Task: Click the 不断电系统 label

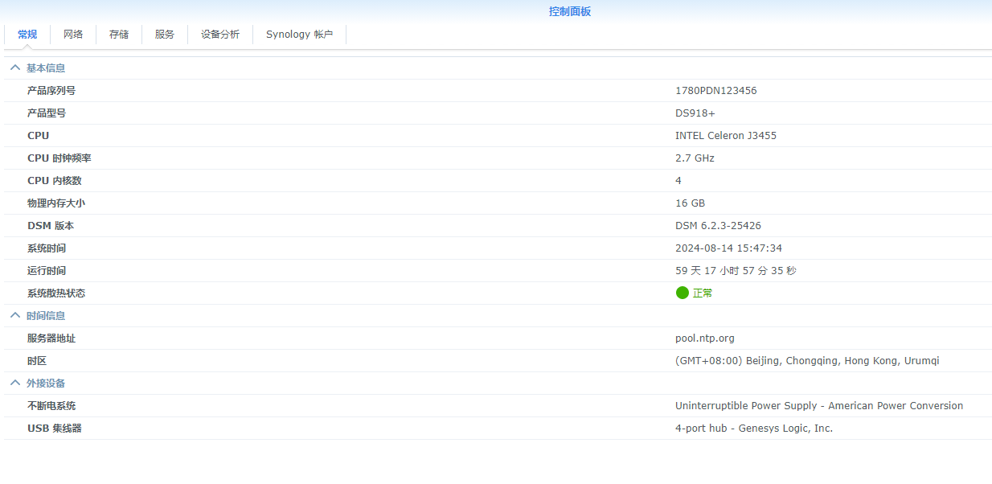Action: click(x=51, y=406)
